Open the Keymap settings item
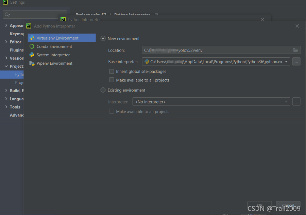 click(x=17, y=34)
